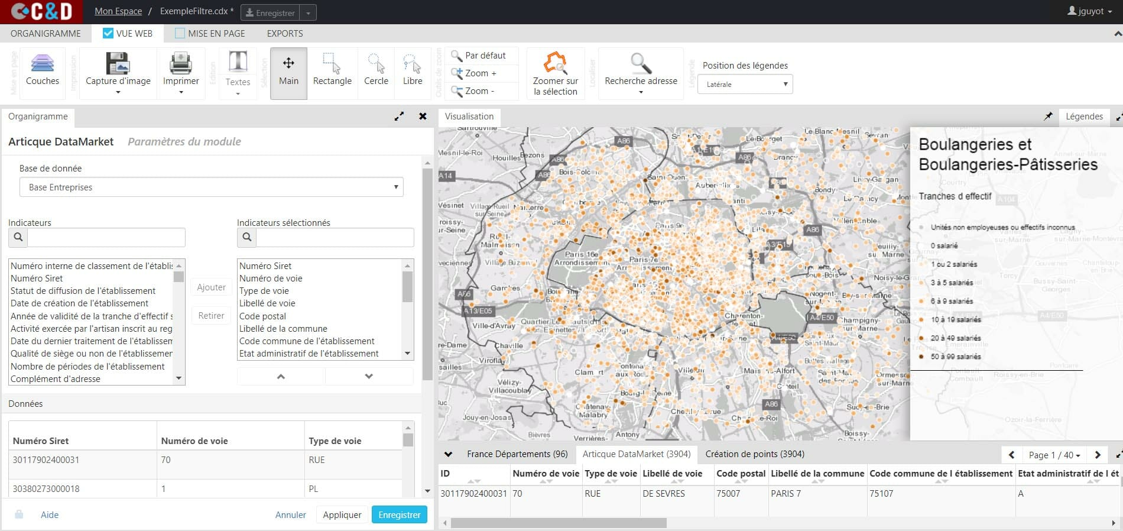Select the Rectangle selection tool
Image resolution: width=1123 pixels, height=531 pixels.
(x=332, y=73)
